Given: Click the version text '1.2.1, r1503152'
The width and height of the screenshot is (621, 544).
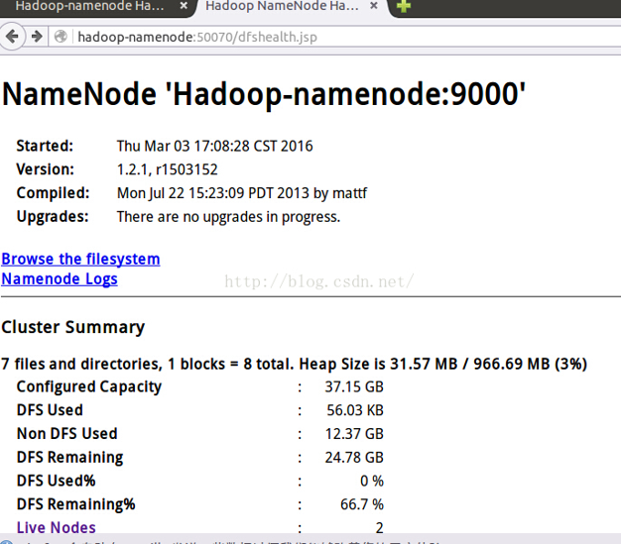Looking at the screenshot, I should 167,169.
